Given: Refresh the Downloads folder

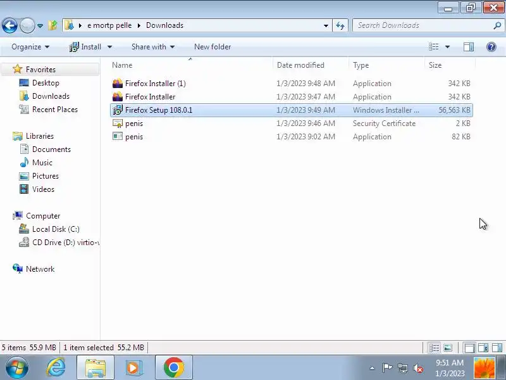Looking at the screenshot, I should tap(340, 25).
